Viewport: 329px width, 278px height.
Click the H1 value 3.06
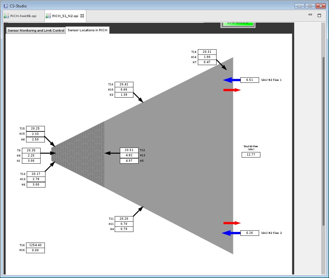point(31,161)
